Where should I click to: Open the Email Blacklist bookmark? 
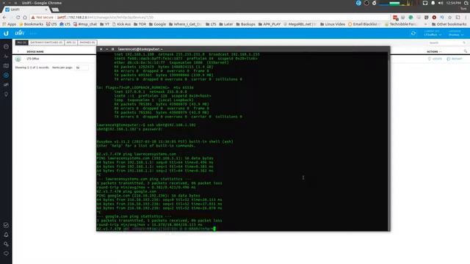point(364,24)
